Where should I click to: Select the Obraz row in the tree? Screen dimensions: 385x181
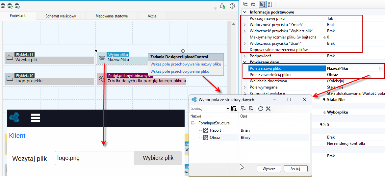(249, 138)
